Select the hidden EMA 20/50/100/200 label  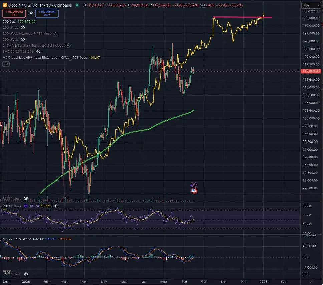tap(18, 51)
